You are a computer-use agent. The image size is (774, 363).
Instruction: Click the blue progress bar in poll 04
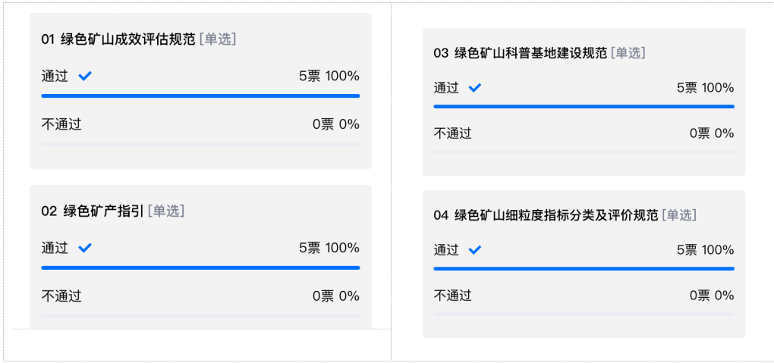click(x=584, y=268)
